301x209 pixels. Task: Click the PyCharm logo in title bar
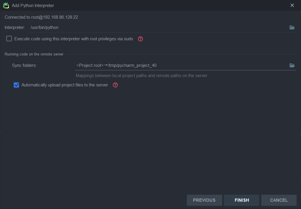point(6,5)
